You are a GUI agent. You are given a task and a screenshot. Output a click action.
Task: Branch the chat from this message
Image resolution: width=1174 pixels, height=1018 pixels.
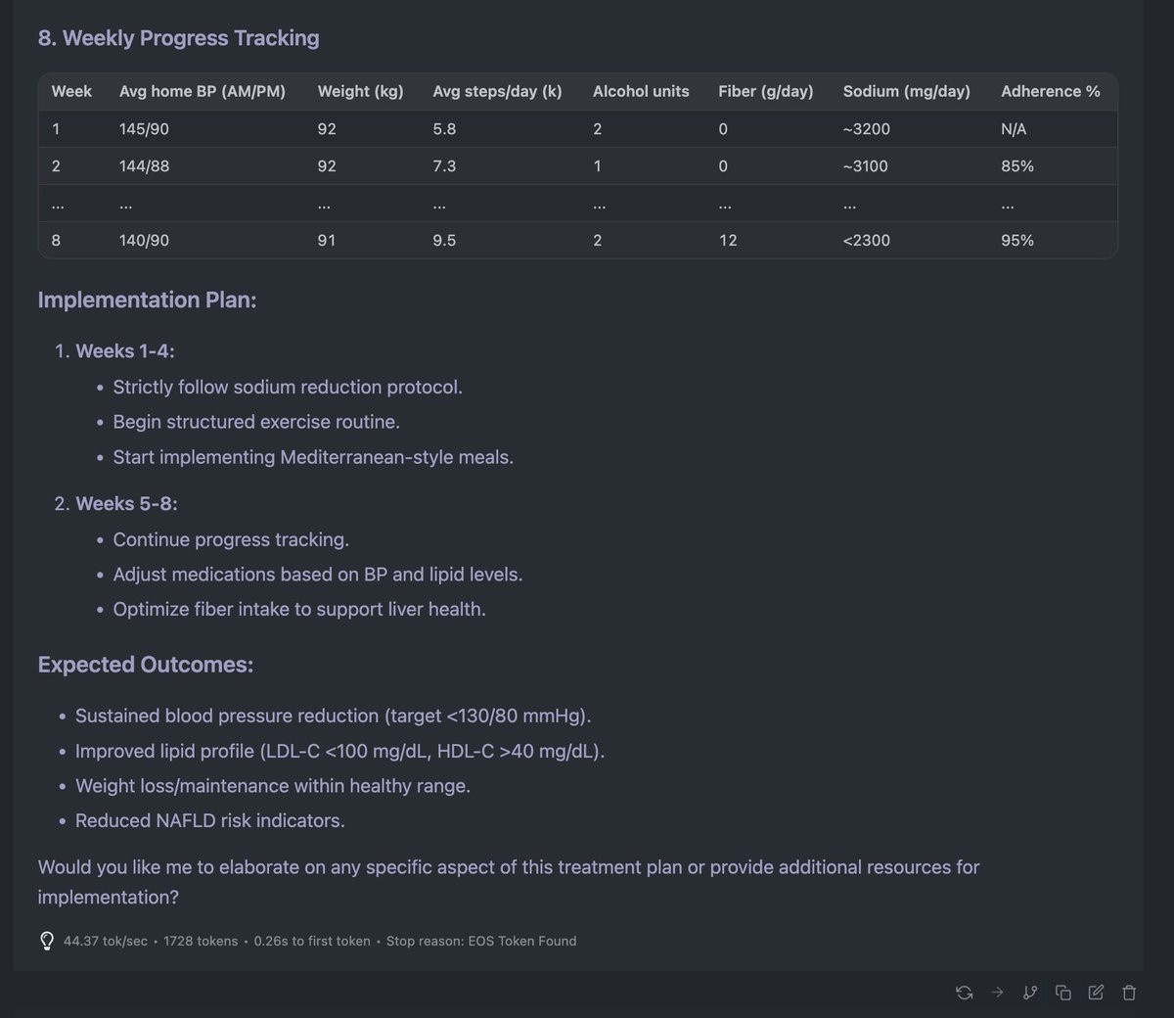coord(1030,993)
